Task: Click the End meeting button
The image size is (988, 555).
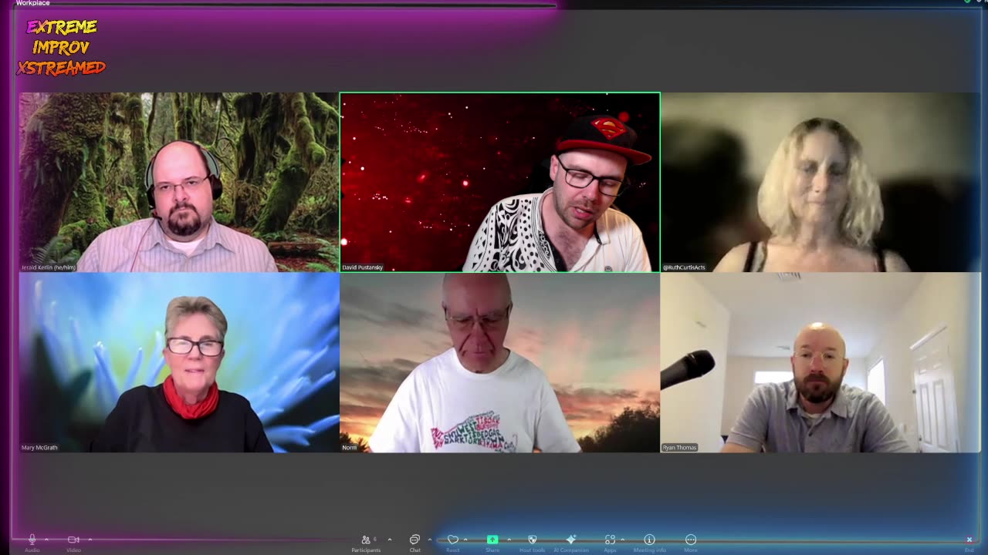Action: (969, 543)
